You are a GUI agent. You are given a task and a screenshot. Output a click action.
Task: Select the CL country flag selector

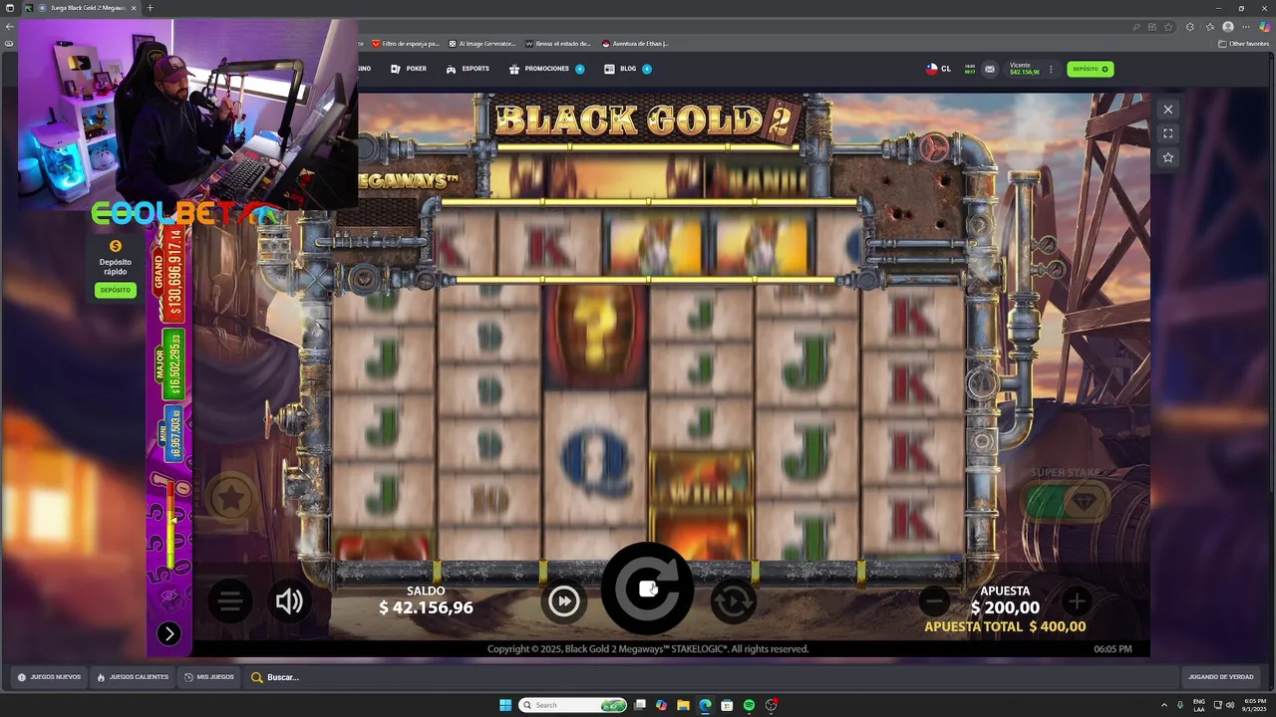coord(938,69)
